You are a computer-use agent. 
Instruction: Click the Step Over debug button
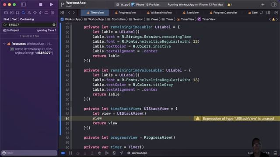pos(78,153)
